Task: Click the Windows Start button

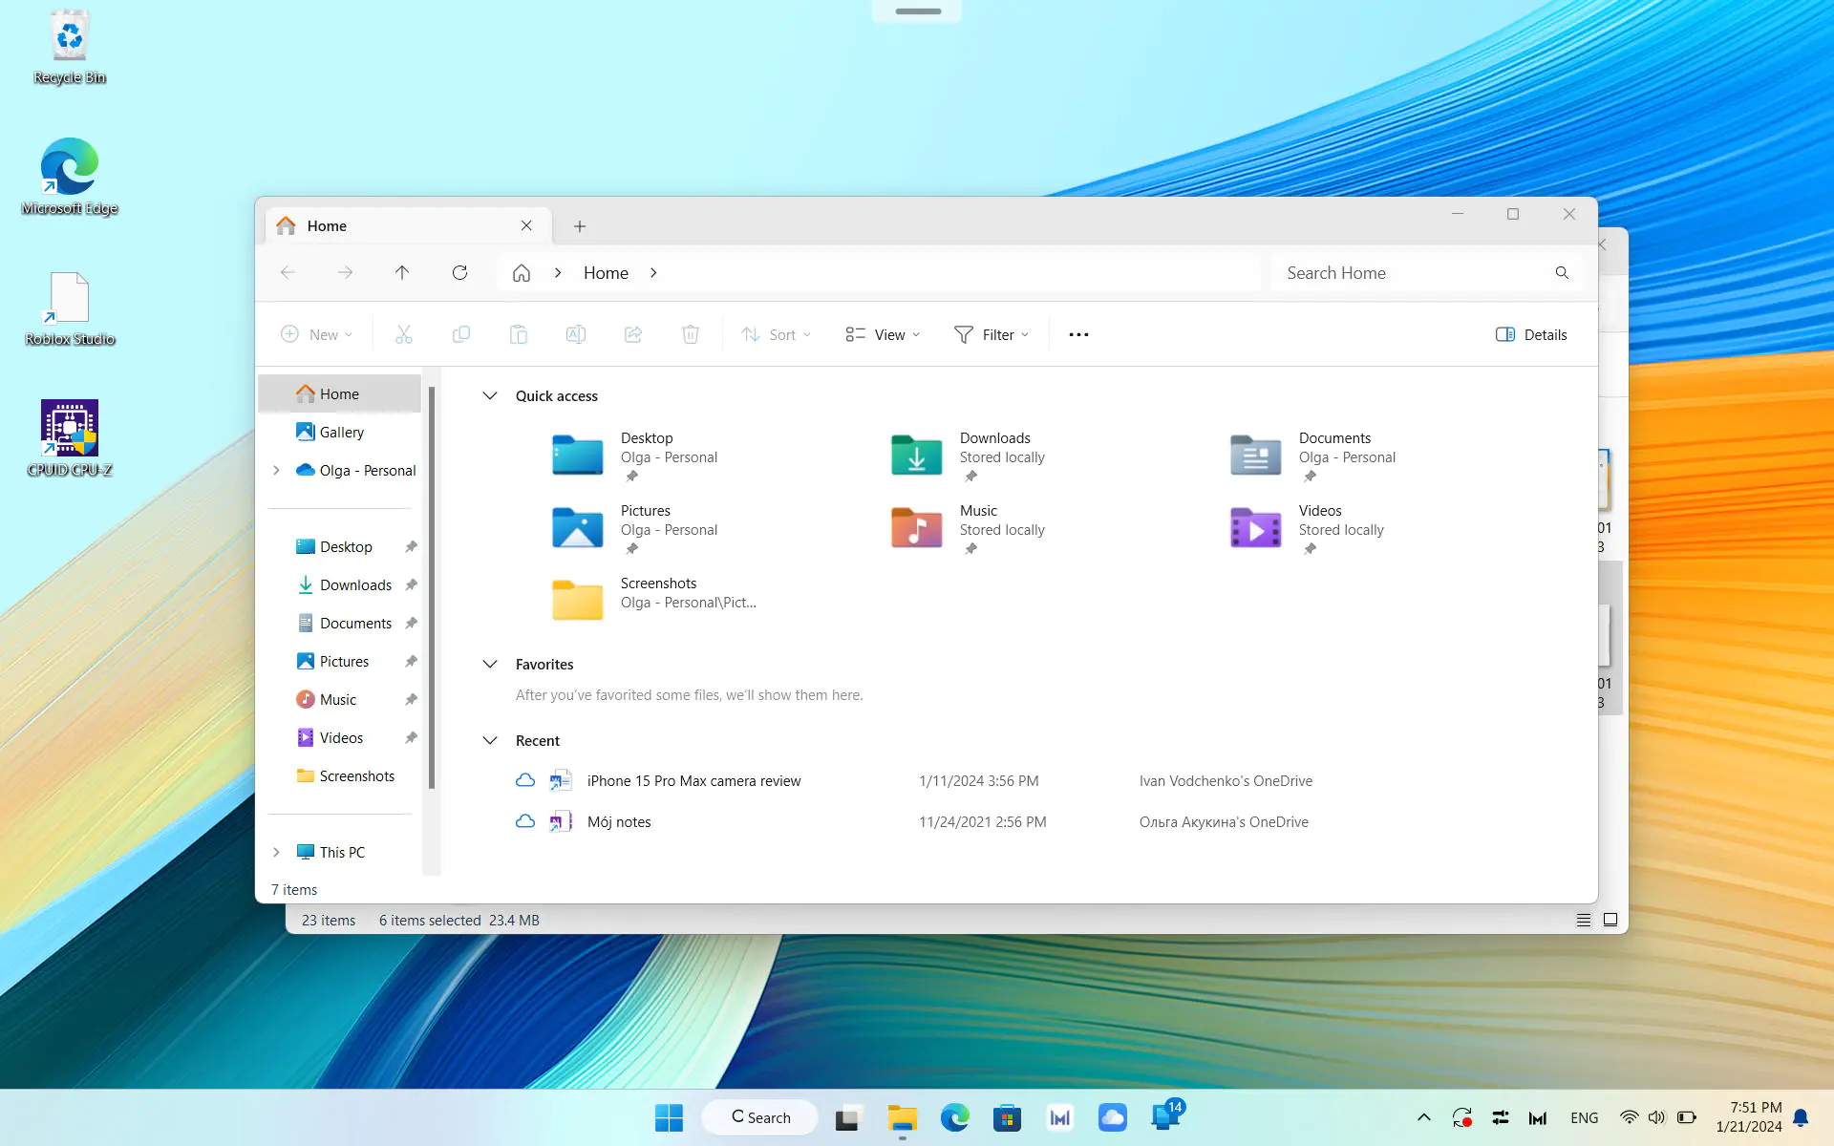Action: (670, 1117)
